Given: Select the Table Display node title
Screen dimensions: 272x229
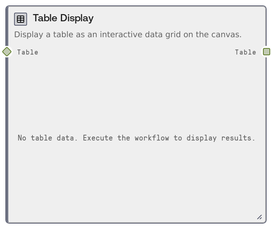Looking at the screenshot, I should tap(63, 18).
